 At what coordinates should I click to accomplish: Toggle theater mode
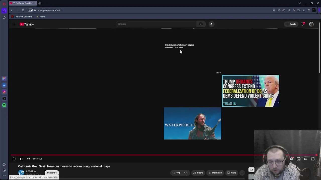(306, 159)
